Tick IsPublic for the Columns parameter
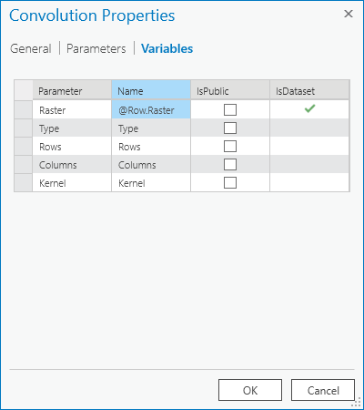This screenshot has width=364, height=410. [230, 164]
